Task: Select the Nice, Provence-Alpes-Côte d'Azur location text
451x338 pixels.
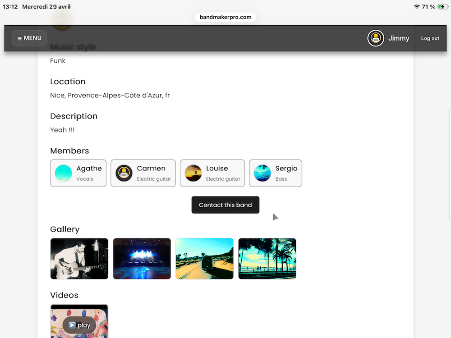Action: click(x=110, y=96)
